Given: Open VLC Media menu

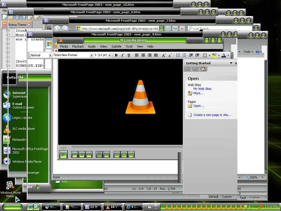Looking at the screenshot, I should click(x=64, y=46).
